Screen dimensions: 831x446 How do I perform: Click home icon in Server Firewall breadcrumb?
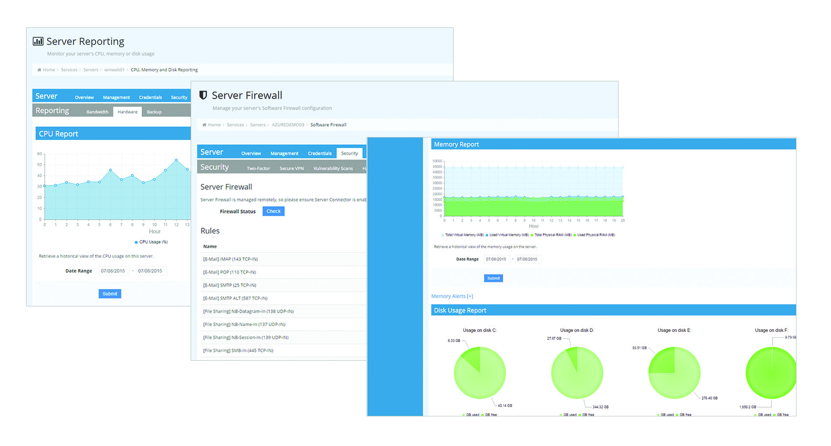click(204, 125)
